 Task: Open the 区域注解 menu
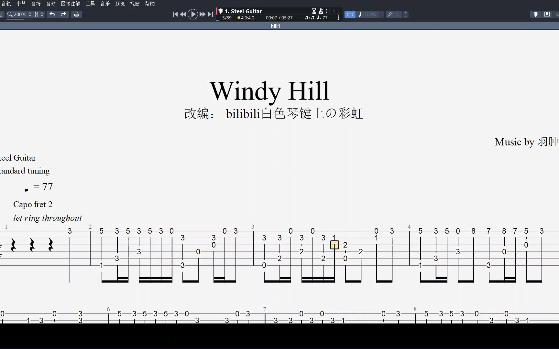[x=71, y=4]
